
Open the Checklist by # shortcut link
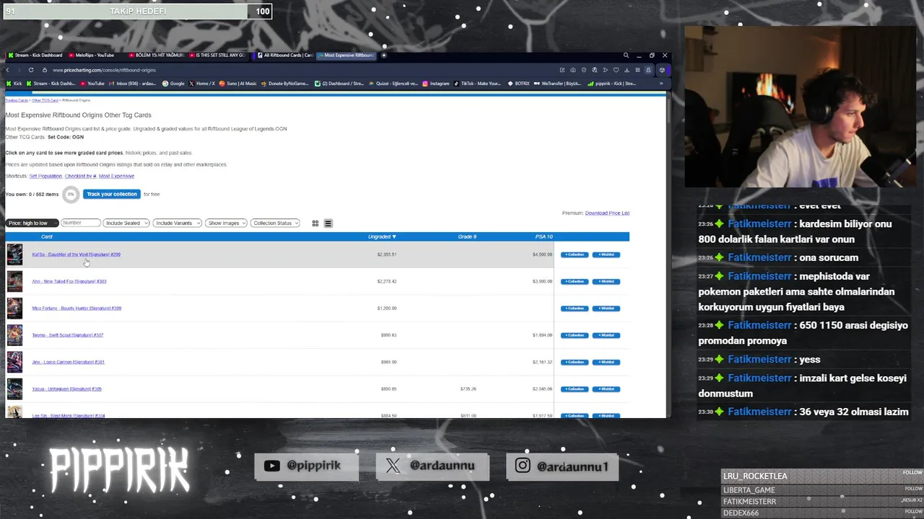click(80, 176)
